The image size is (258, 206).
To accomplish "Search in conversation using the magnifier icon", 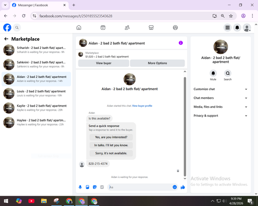I will point(228,73).
